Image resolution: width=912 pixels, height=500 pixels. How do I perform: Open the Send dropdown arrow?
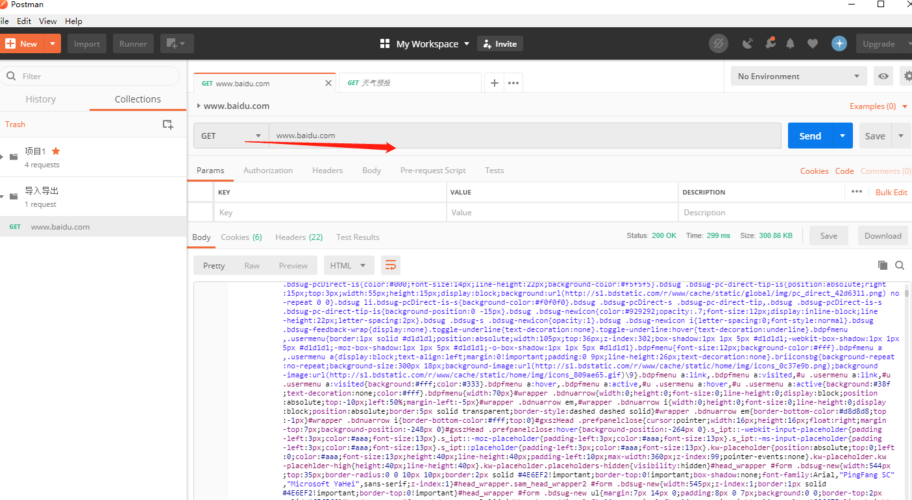tap(843, 136)
